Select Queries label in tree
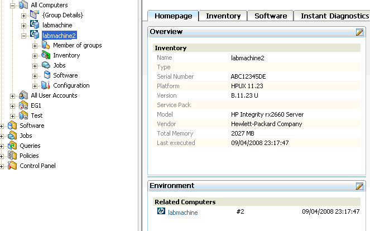Image resolution: width=370 pixels, height=231 pixels. coord(30,146)
